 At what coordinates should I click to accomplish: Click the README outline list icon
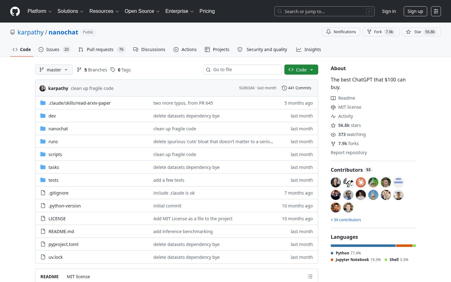(x=310, y=276)
